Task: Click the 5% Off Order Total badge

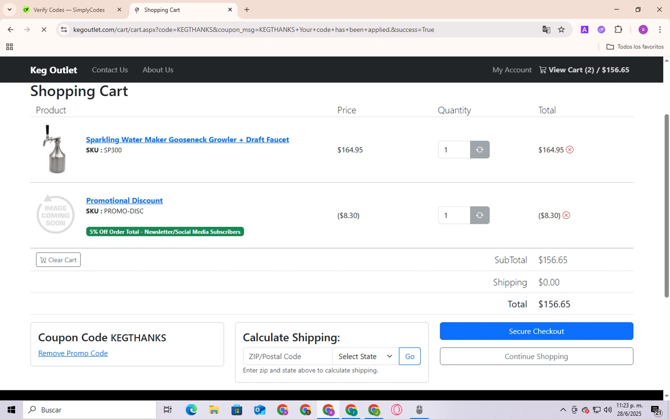Action: (165, 232)
